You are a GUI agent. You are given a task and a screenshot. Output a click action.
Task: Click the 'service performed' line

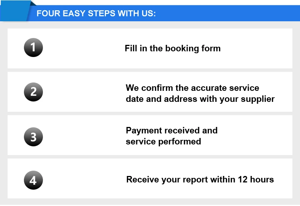point(163,141)
